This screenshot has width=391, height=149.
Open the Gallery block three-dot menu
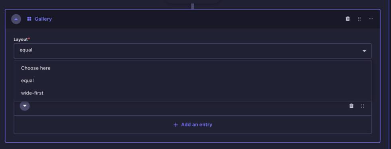[x=371, y=19]
